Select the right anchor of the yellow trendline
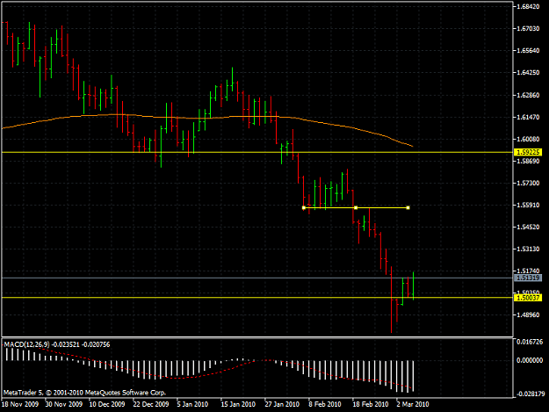This screenshot has width=549, height=412. [408, 208]
